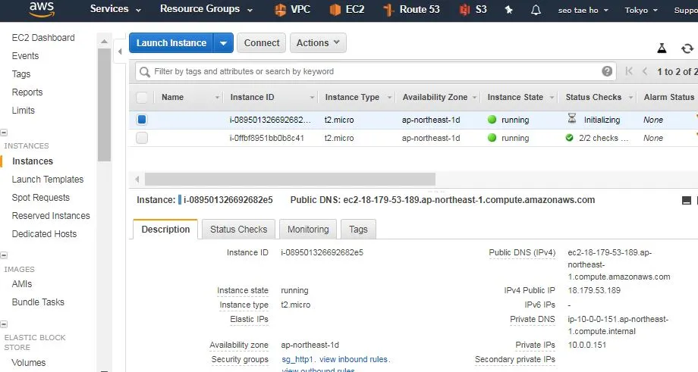The height and width of the screenshot is (372, 698).
Task: Open EC2 Dashboard in sidebar
Action: coord(43,38)
